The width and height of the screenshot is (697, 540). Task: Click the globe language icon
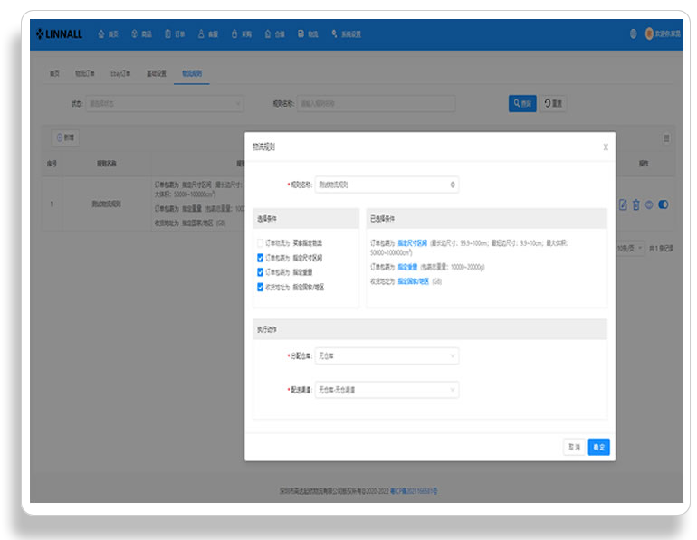click(x=634, y=33)
